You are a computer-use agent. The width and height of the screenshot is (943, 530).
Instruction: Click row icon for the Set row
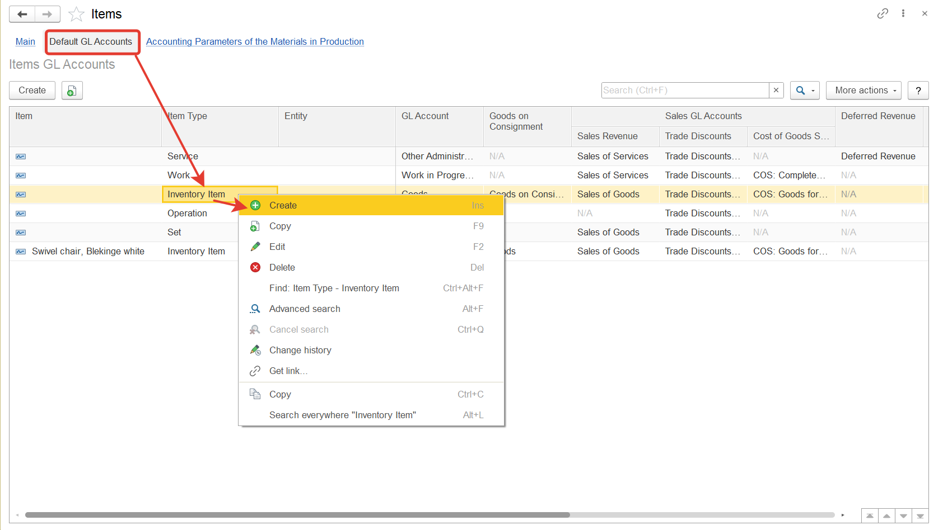(x=21, y=233)
